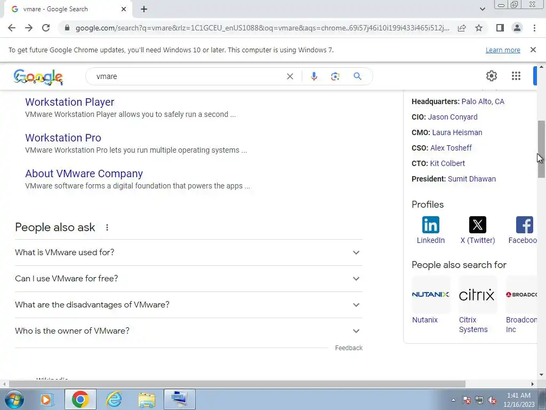Open volume tray icon
This screenshot has height=410, width=546.
point(492,400)
